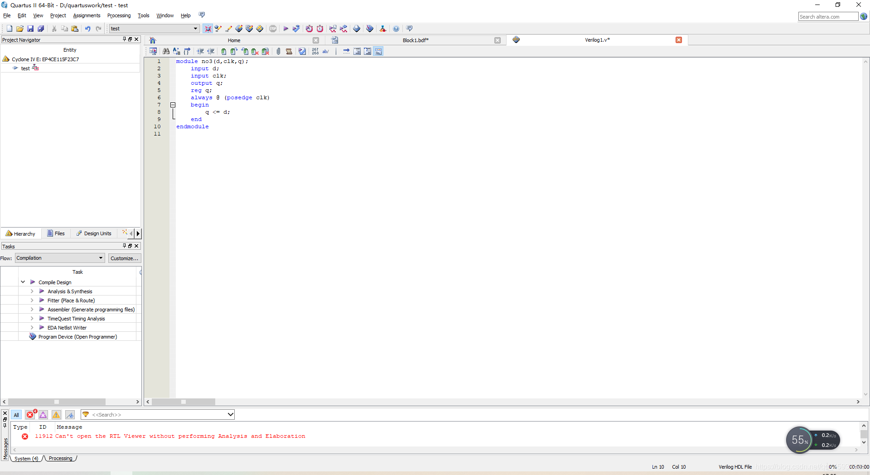870x475 pixels.
Task: Click the Search altera.com field
Action: (828, 17)
